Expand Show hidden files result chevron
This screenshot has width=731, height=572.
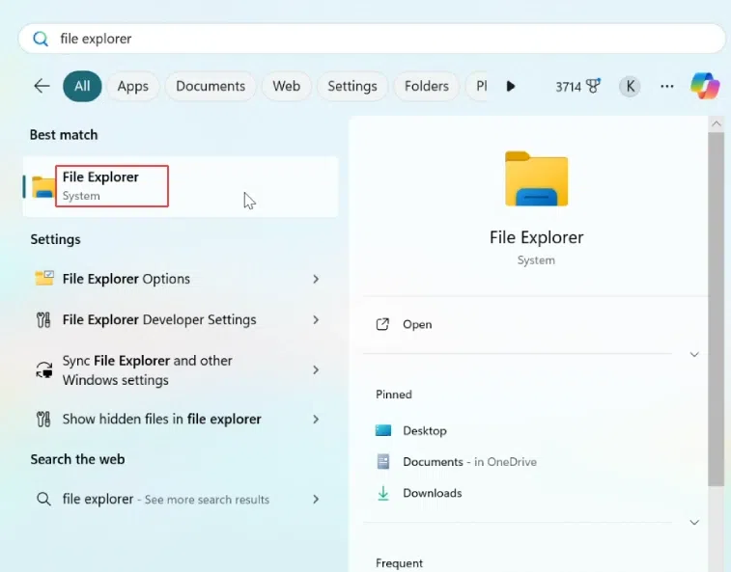click(316, 420)
